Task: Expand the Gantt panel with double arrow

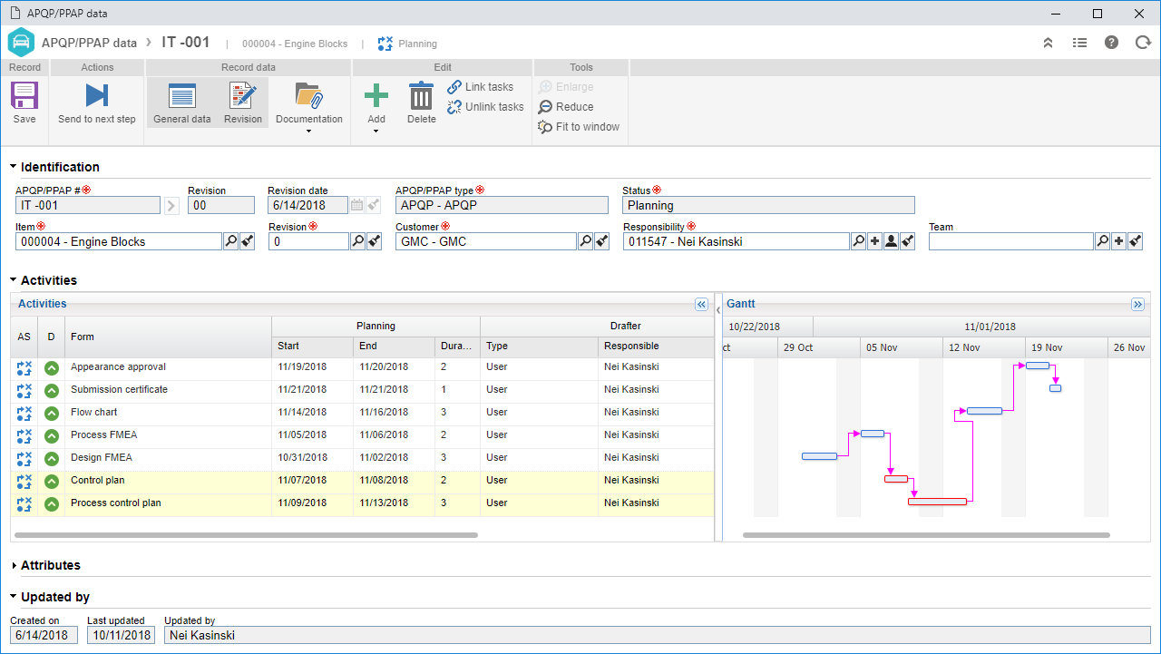Action: pyautogui.click(x=1138, y=305)
